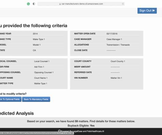Image resolution: width=162 pixels, height=135 pixels.
Task: Reload the page with the refresh icon
Action: pos(123,4)
